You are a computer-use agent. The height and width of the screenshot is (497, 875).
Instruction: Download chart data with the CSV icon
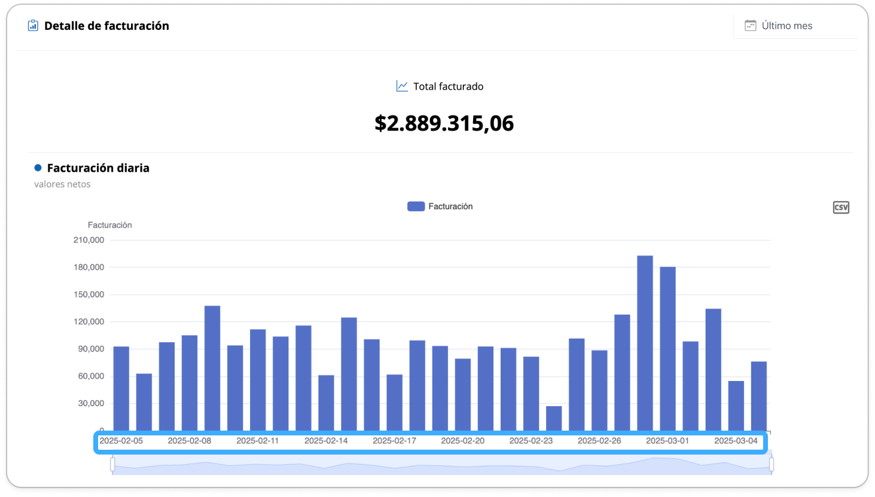point(841,208)
